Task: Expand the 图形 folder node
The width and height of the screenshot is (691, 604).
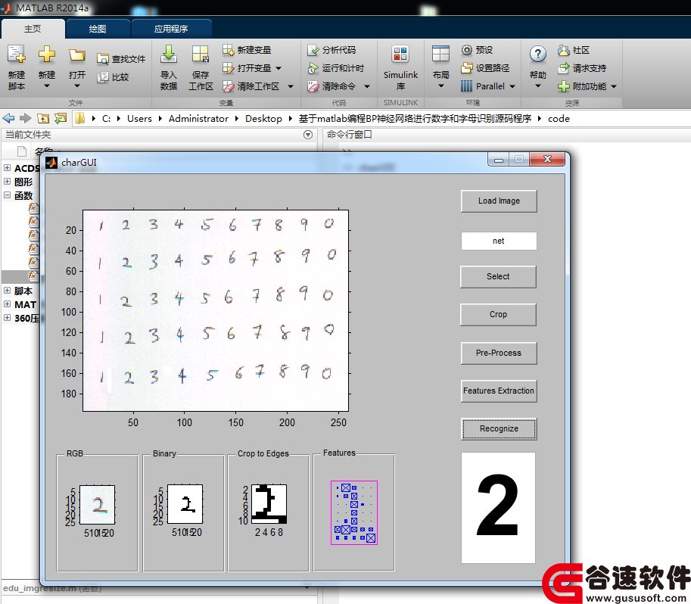Action: [x=7, y=181]
